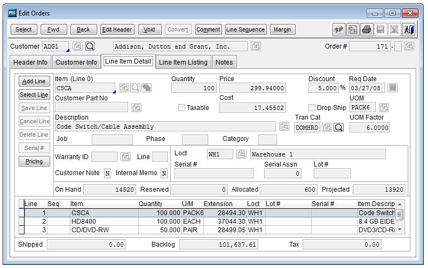Click the grayed magnifier icon beside Item field
Image resolution: width=428 pixels, height=268 pixels.
pos(135,88)
